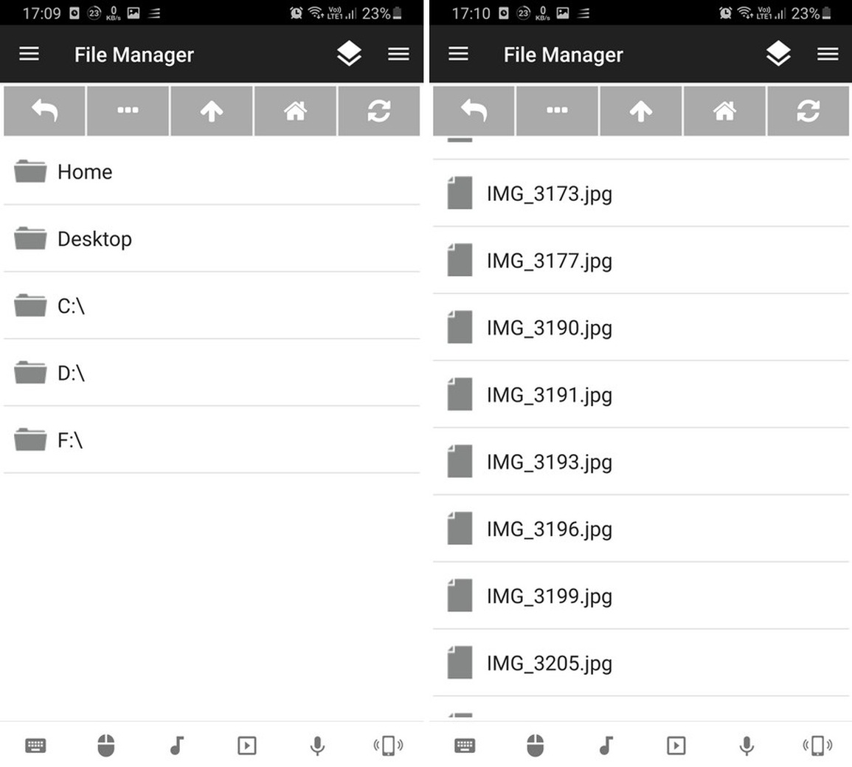Image resolution: width=852 pixels, height=767 pixels.
Task: Browse the F:\ drive
Action: 212,440
